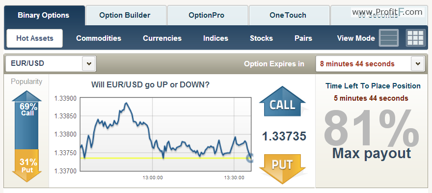This screenshot has height=193, width=432.
Task: Click the Hot Assets button
Action: 35,38
